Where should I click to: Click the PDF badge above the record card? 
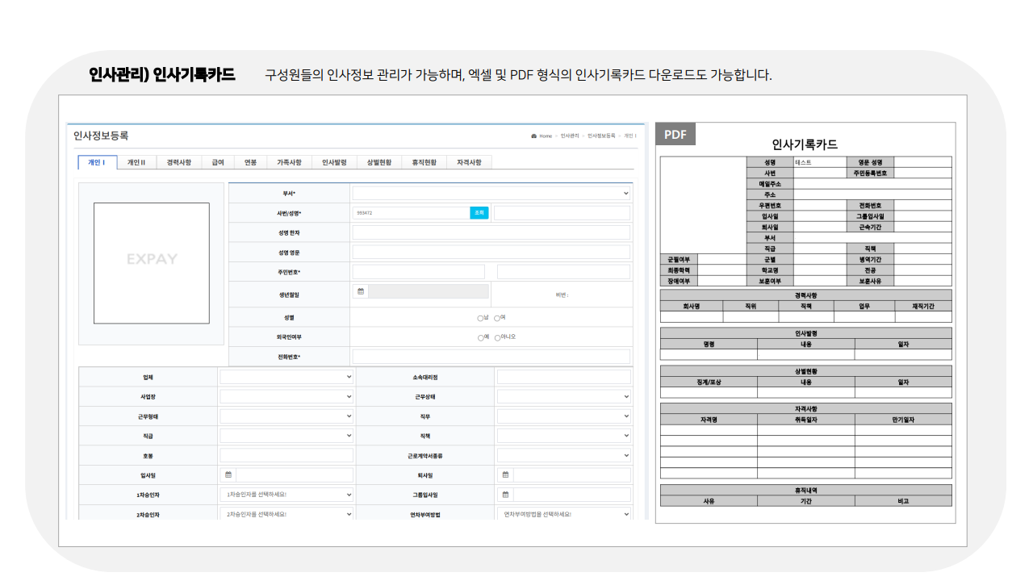pyautogui.click(x=675, y=134)
